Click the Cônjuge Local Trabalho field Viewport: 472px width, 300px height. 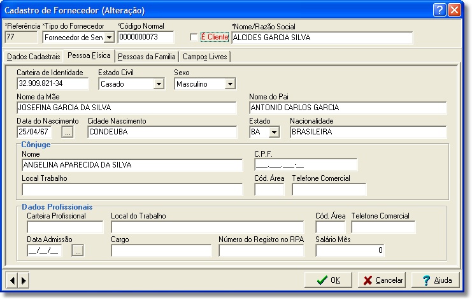tap(132, 190)
